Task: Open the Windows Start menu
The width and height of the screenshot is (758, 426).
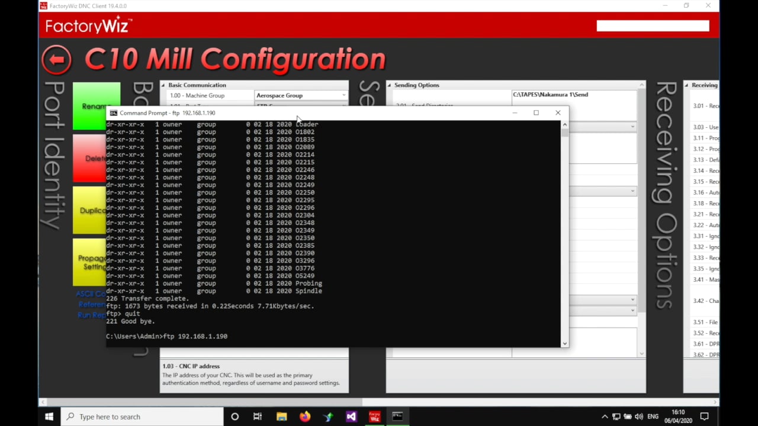Action: click(x=49, y=417)
